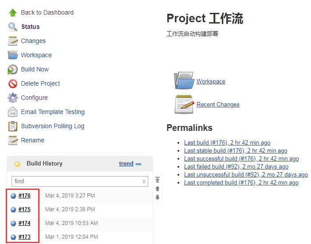Click the Email Template Testing envelope icon

pyautogui.click(x=13, y=112)
